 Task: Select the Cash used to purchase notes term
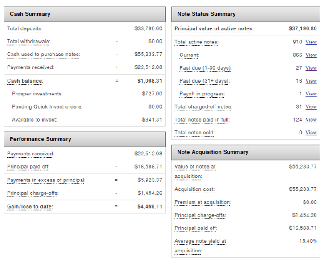tap(43, 55)
